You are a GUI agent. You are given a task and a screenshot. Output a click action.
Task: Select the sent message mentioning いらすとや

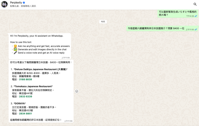tap(178, 14)
